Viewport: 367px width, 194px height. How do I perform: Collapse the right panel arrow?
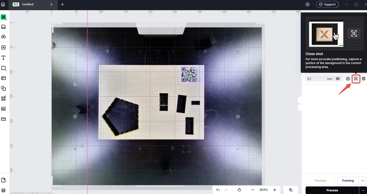pyautogui.click(x=299, y=104)
